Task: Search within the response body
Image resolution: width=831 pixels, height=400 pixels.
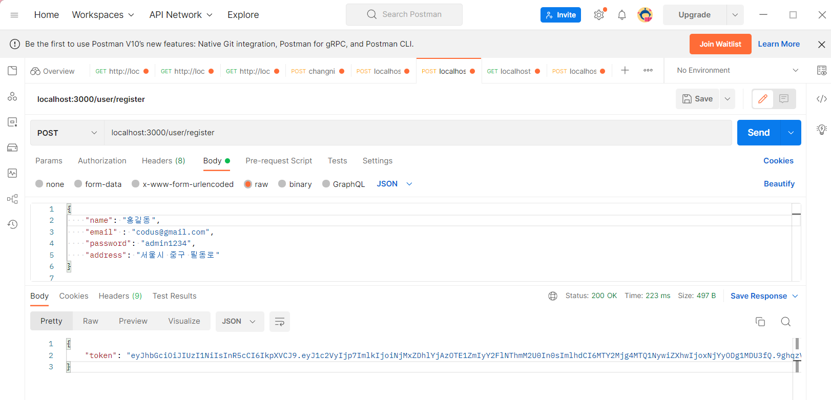Action: pos(785,322)
